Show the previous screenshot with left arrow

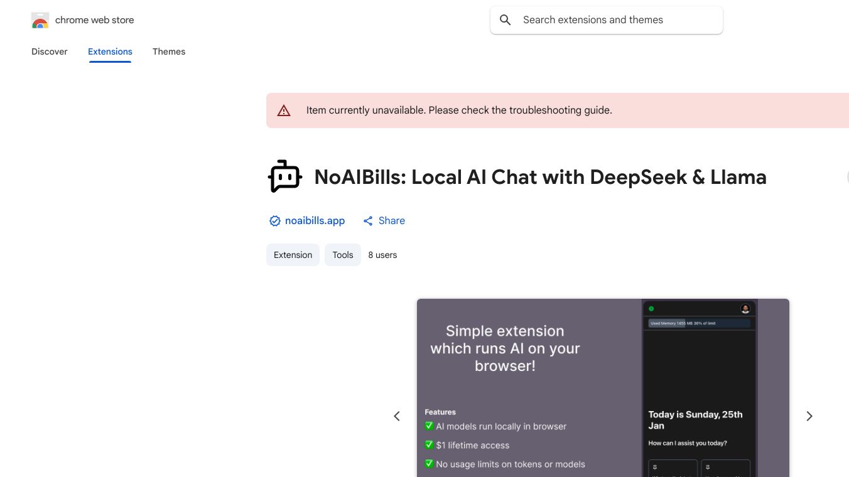click(397, 416)
